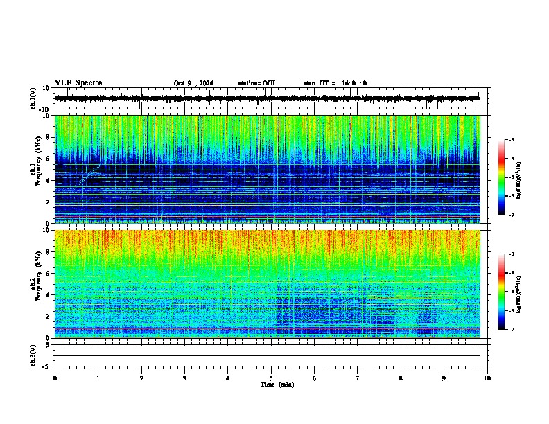The height and width of the screenshot is (424, 549).
Task: Click the time axis tick label "1"
Action: (98, 378)
